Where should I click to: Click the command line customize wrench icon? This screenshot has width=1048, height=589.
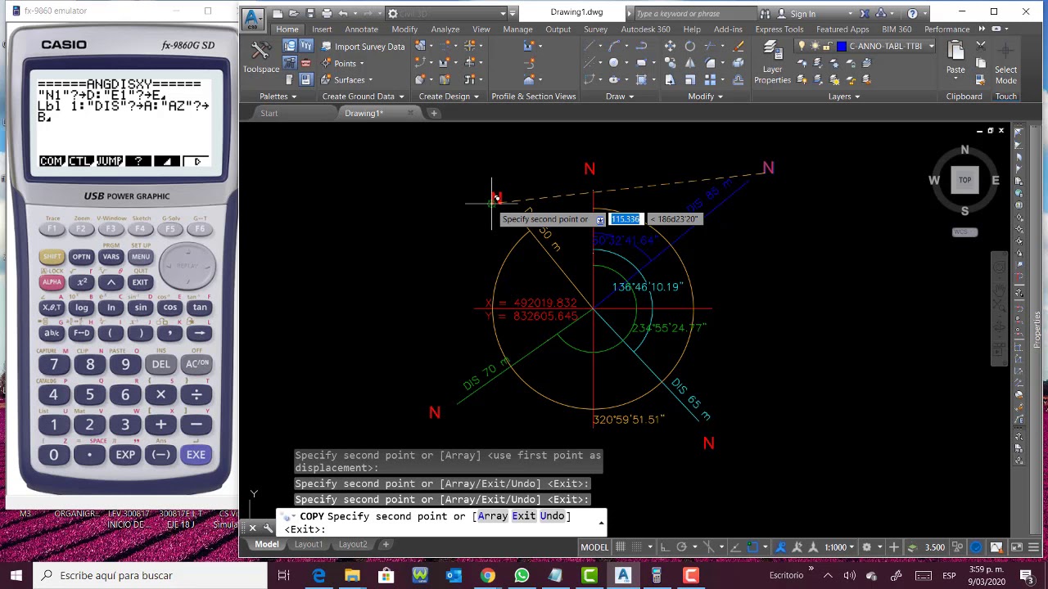[x=268, y=528]
